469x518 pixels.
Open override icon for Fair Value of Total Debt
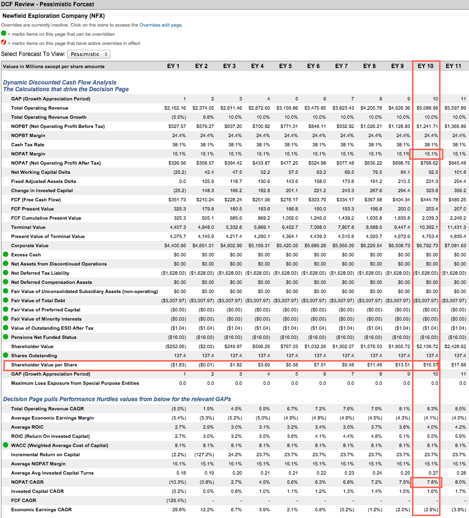pos(6,300)
